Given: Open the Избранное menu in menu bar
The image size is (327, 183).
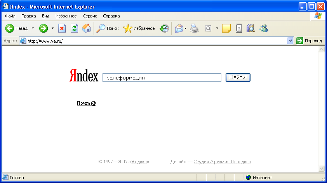Looking at the screenshot, I should point(66,16).
